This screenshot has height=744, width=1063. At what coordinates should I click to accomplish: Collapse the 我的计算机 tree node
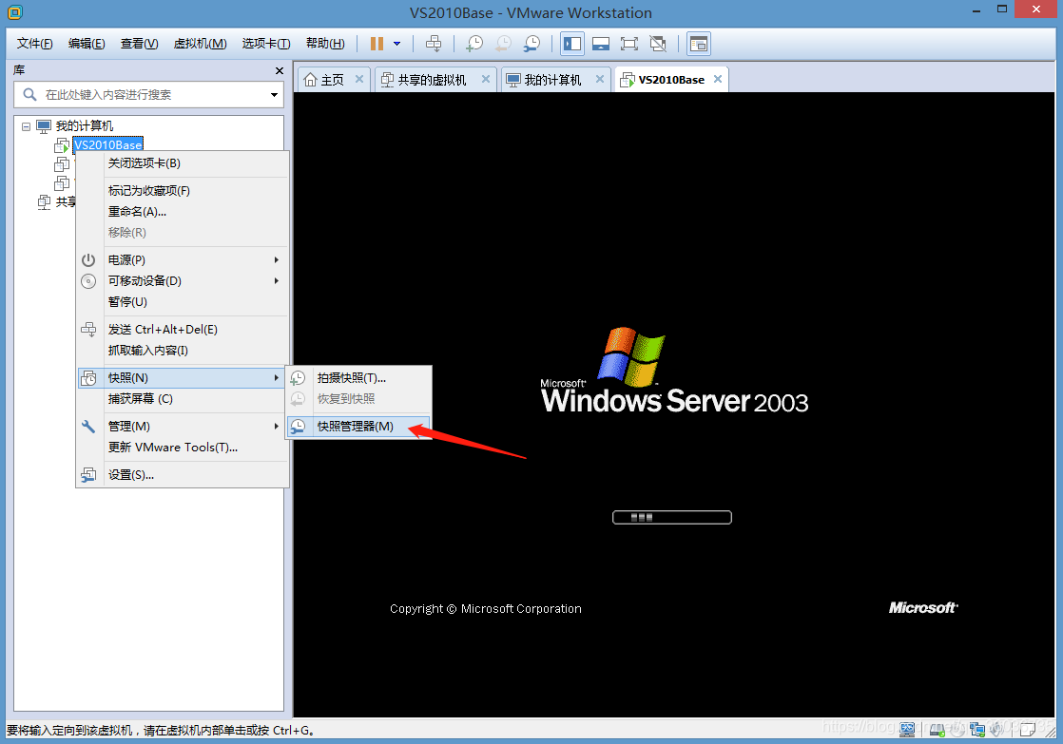coord(26,126)
